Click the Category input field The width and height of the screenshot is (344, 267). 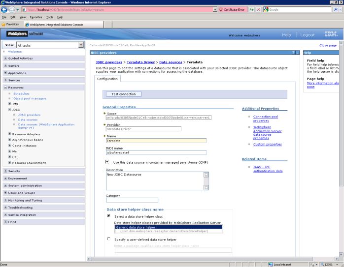[132, 200]
